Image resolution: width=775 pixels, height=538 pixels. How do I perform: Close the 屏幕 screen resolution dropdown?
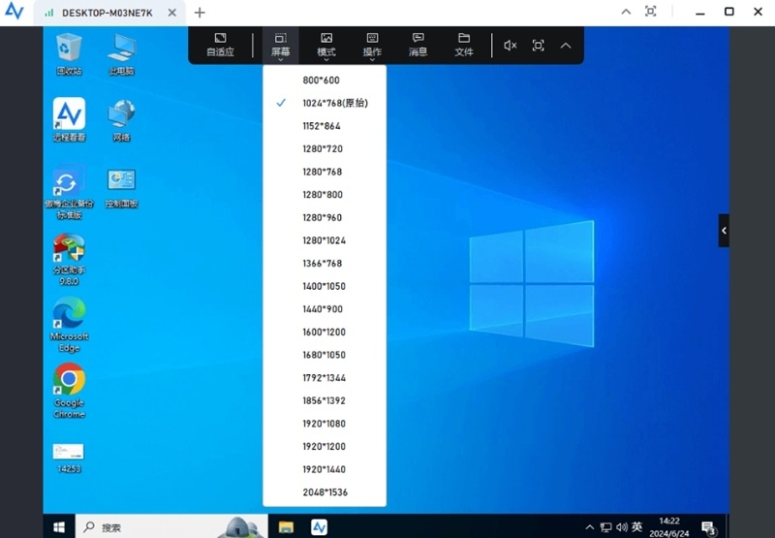coord(280,44)
